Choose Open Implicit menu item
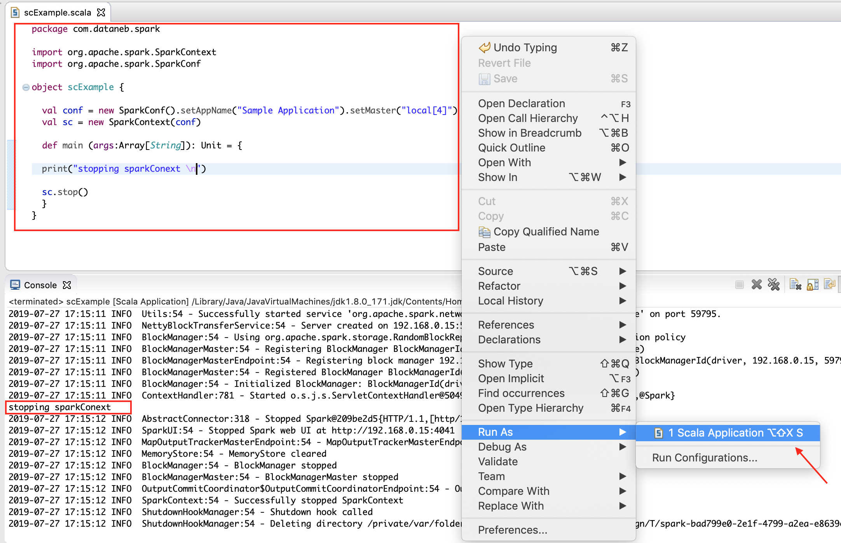 (x=549, y=378)
